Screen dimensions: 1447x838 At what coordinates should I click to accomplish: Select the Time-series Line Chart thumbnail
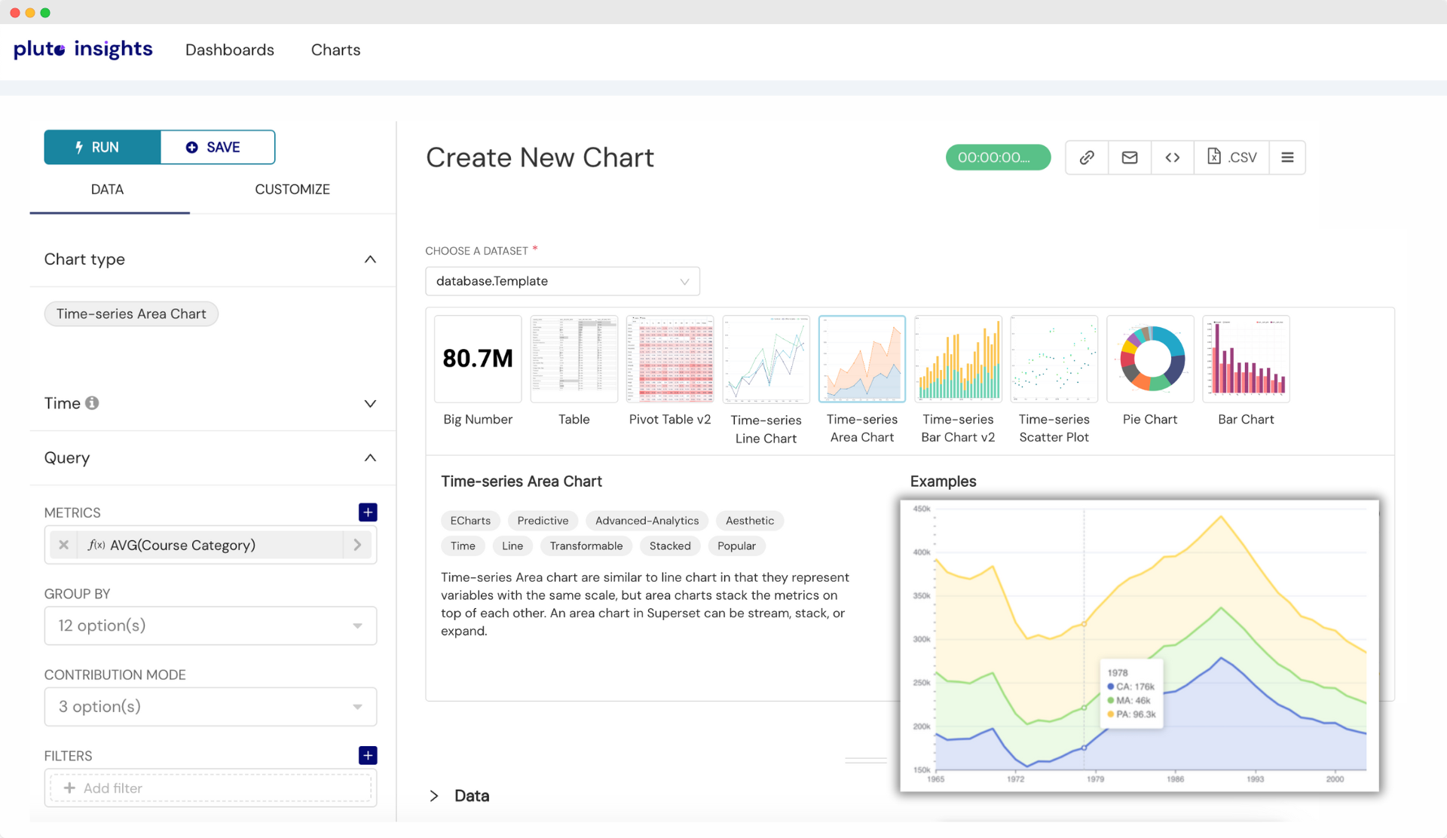click(x=766, y=359)
